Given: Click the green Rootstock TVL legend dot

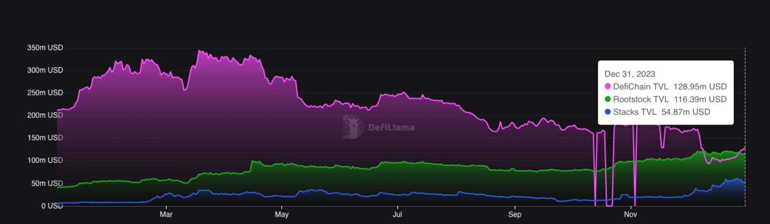Looking at the screenshot, I should coord(608,99).
